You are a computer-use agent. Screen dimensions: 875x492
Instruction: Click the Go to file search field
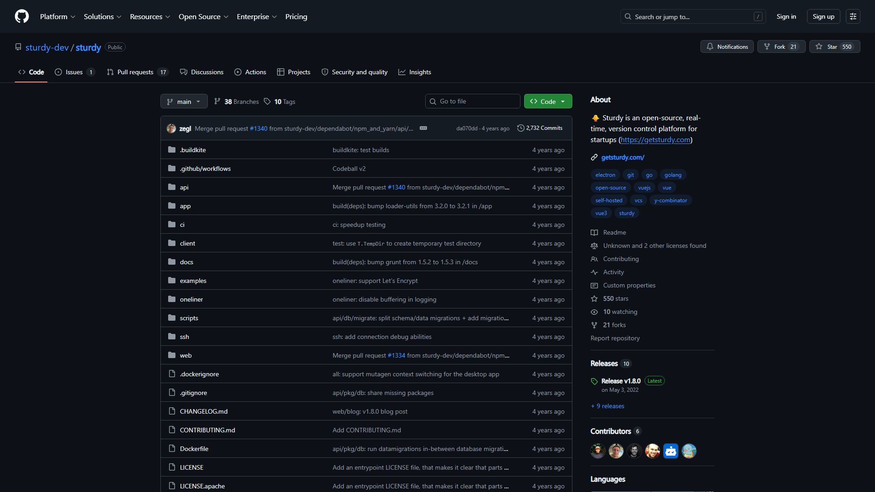click(473, 101)
